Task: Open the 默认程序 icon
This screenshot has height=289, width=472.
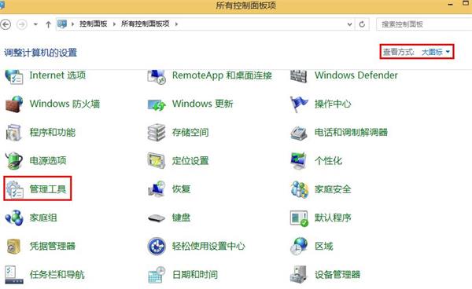Action: [299, 218]
